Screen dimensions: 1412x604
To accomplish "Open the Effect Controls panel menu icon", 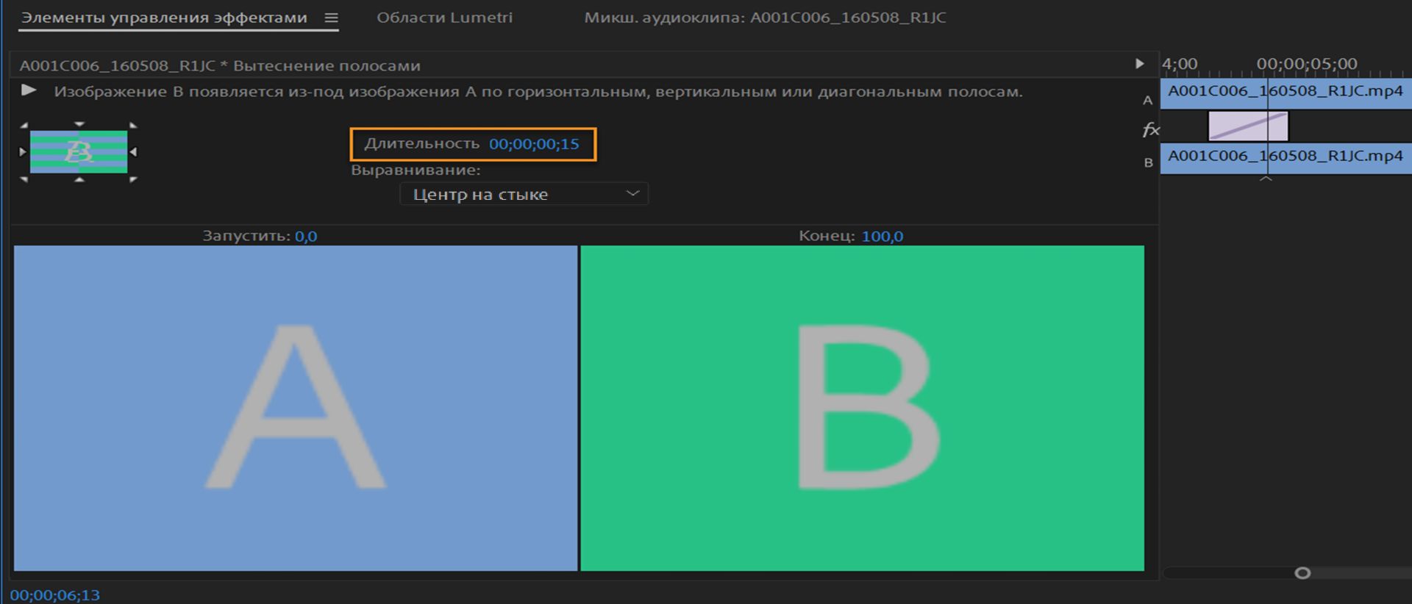I will coord(332,18).
